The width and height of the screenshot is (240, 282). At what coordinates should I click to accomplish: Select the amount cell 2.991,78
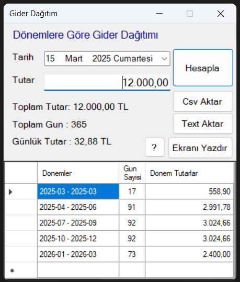click(x=189, y=207)
